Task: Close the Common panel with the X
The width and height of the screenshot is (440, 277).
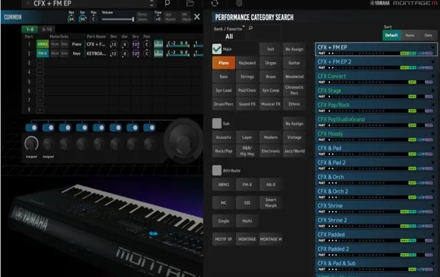Action: pyautogui.click(x=197, y=17)
